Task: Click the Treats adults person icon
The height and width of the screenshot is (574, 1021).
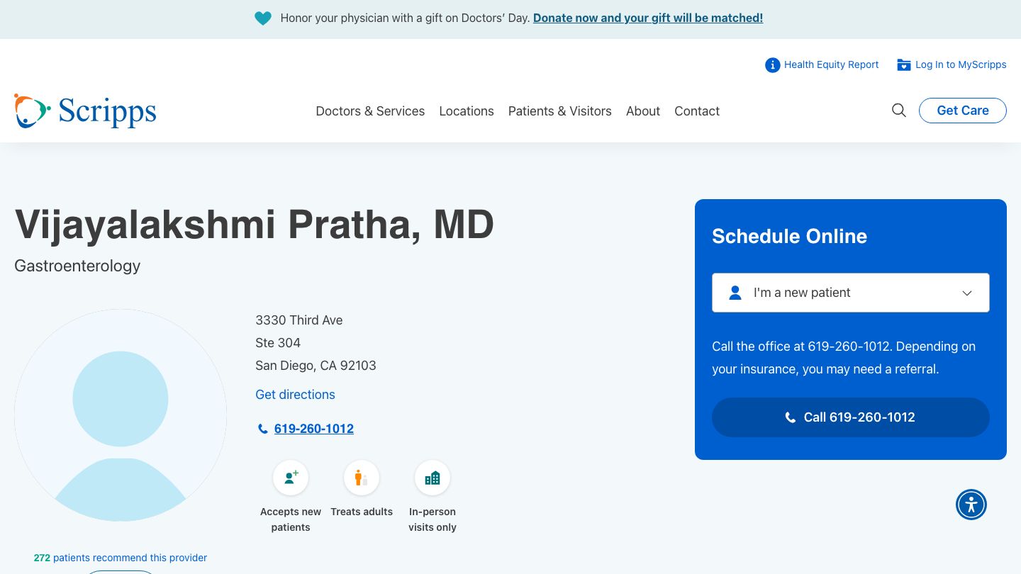Action: [x=362, y=478]
